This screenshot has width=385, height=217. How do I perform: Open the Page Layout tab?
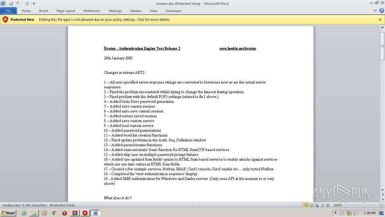66,11
